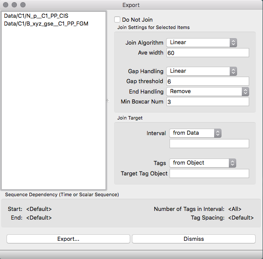This screenshot has width=263, height=259.
Task: Select the Data/C1/B_xyz_gse__C1_PP_FGM list item
Action: [46, 24]
